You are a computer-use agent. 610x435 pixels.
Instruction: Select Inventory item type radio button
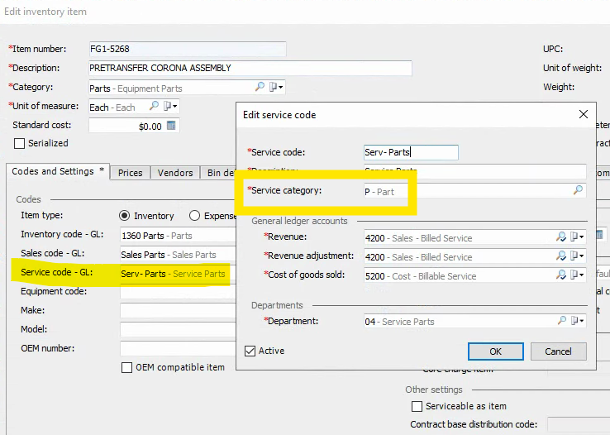[125, 216]
